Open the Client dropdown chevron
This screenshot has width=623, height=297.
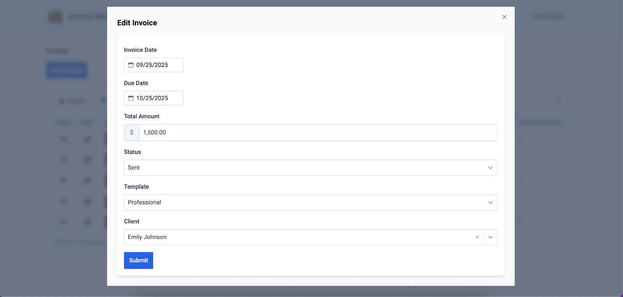tap(490, 237)
